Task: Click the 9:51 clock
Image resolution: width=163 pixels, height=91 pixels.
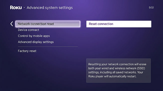Action: click(151, 8)
